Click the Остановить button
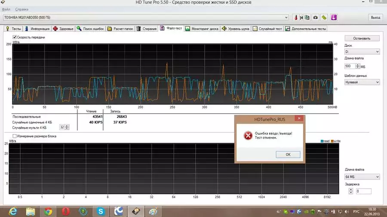This screenshot has width=387, height=217. click(x=362, y=38)
